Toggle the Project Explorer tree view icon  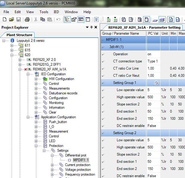point(67,19)
